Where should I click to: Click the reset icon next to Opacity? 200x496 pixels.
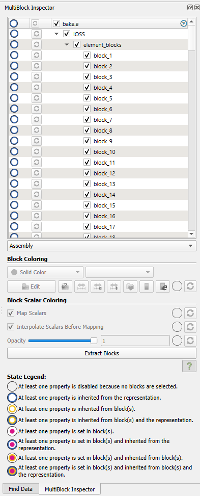pyautogui.click(x=190, y=341)
